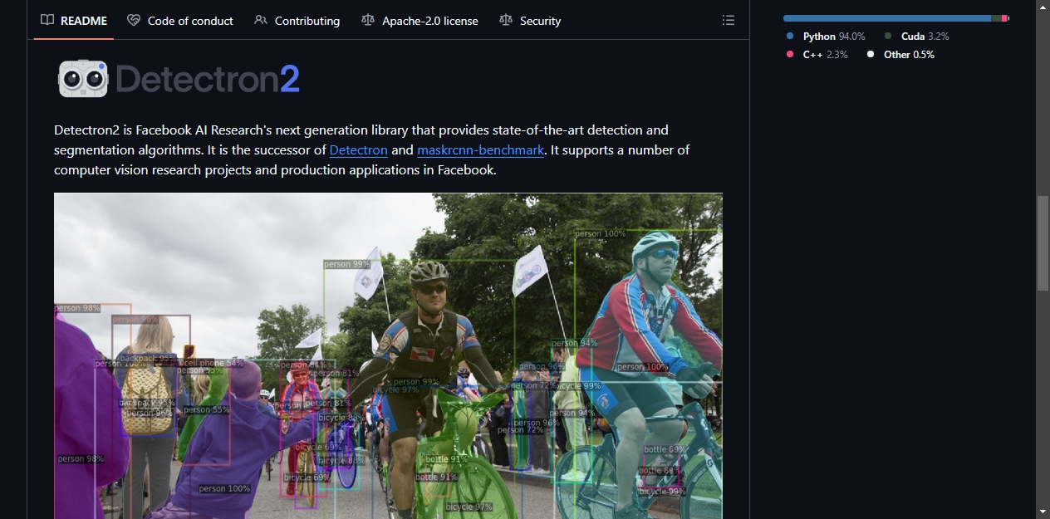Click the Detectron2 logo image
This screenshot has height=519, width=1050.
[x=179, y=79]
